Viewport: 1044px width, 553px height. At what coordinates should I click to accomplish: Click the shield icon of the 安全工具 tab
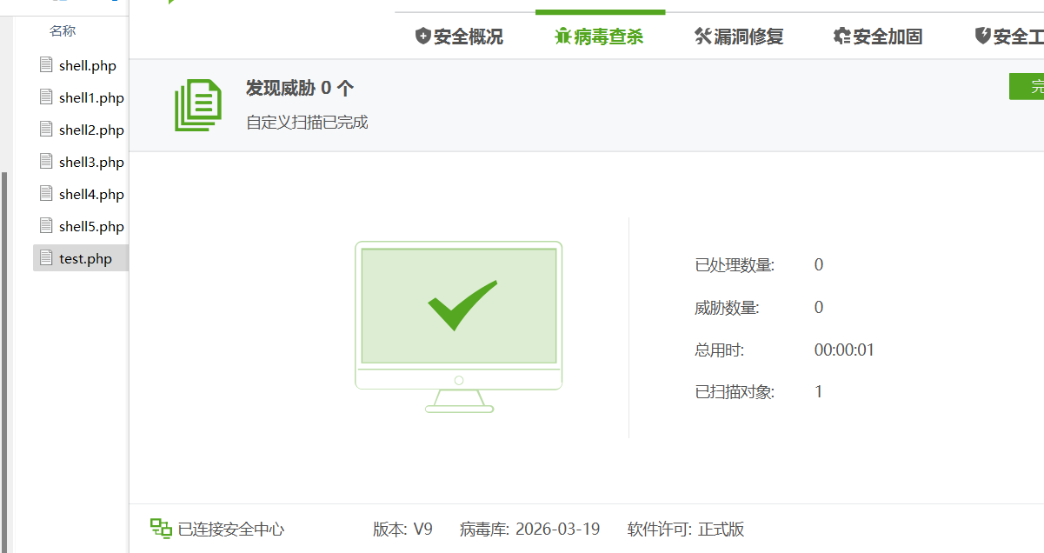[x=982, y=37]
